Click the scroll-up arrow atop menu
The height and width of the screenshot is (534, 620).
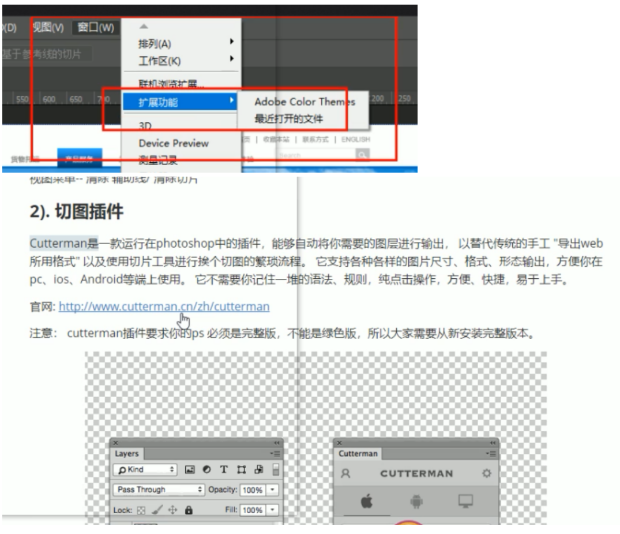point(144,27)
